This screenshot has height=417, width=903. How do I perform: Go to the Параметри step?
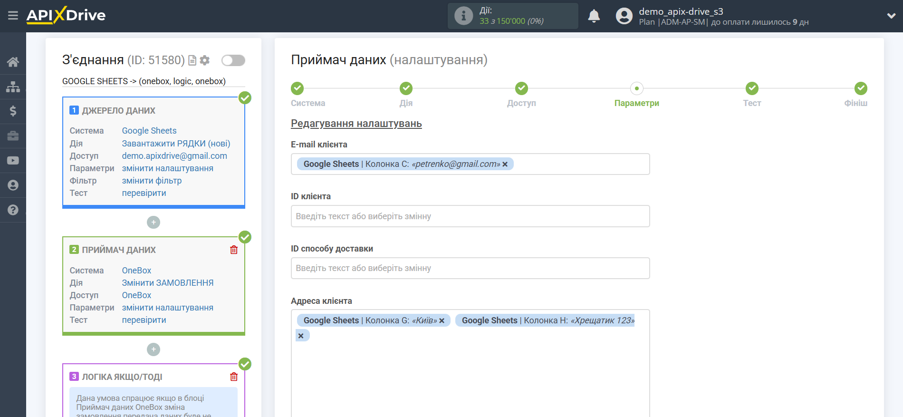(x=637, y=88)
